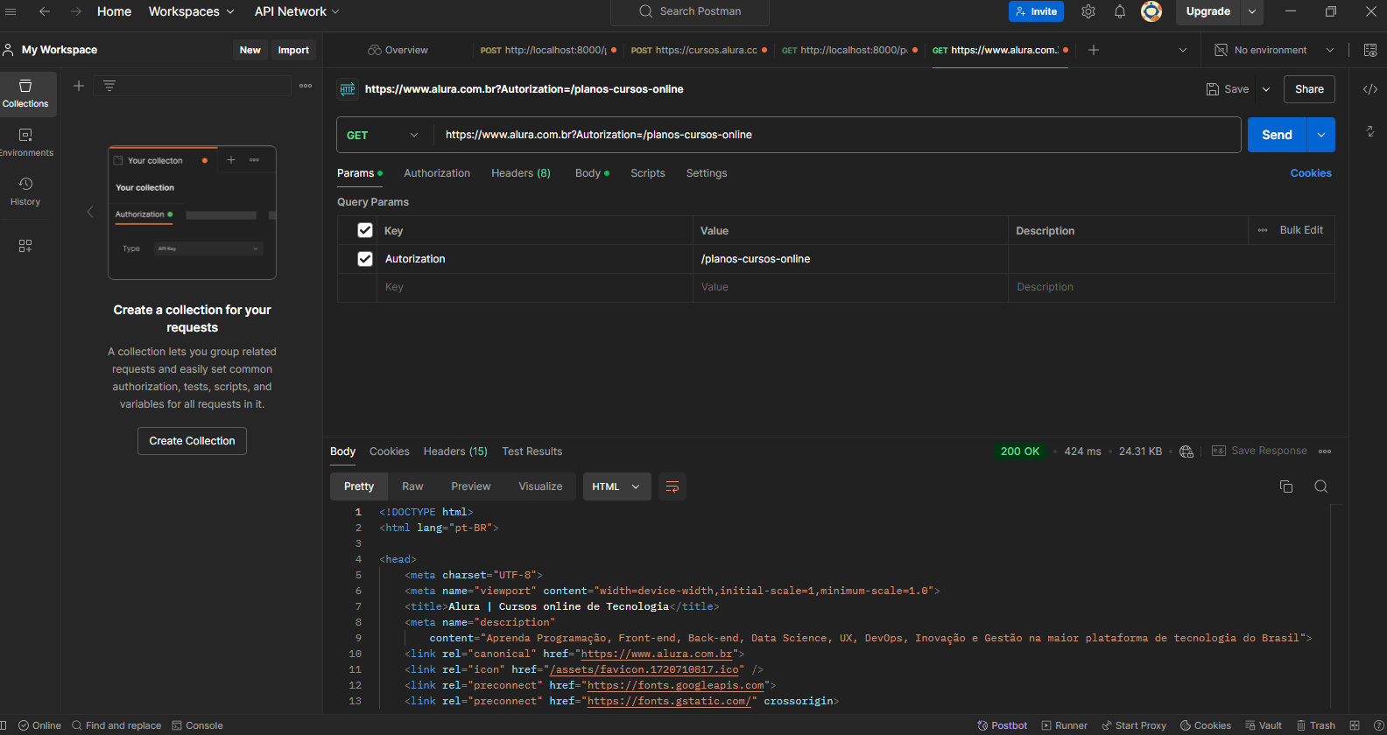
Task: Click the Import button
Action: point(293,50)
